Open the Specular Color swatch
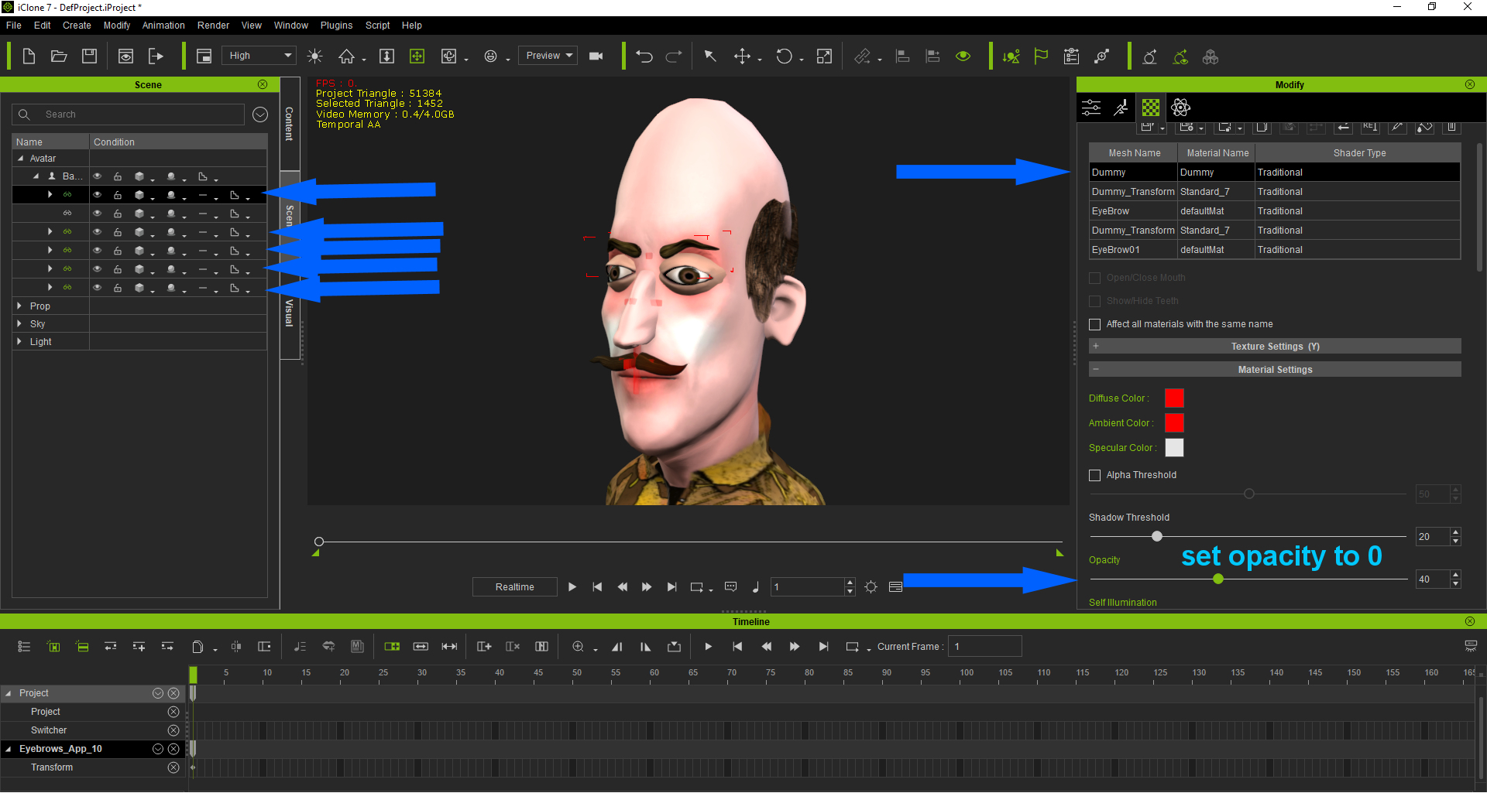Viewport: 1487px width, 793px height. [1174, 448]
